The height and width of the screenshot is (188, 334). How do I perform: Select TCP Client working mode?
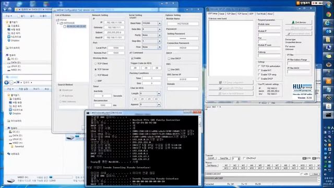96,64
